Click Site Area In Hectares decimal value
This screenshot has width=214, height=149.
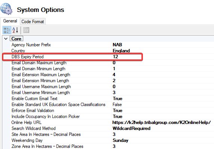pos(114,134)
